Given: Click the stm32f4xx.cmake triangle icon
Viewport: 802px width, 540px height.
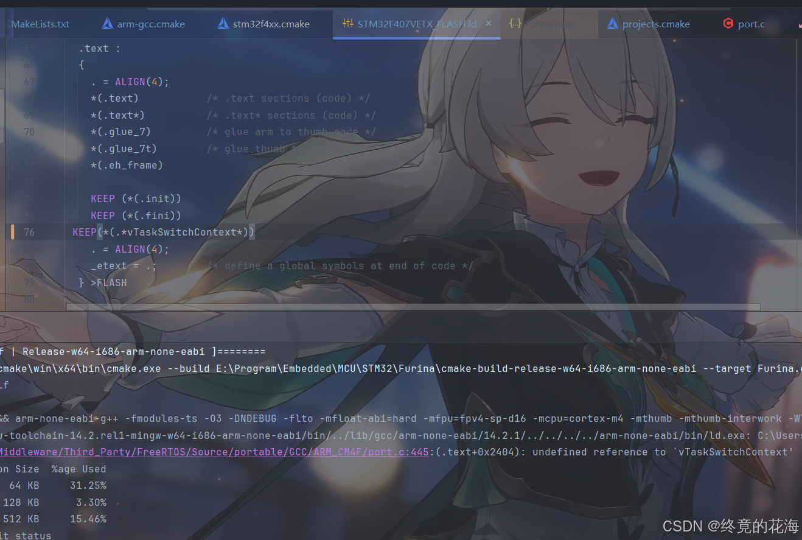Looking at the screenshot, I should pyautogui.click(x=223, y=24).
